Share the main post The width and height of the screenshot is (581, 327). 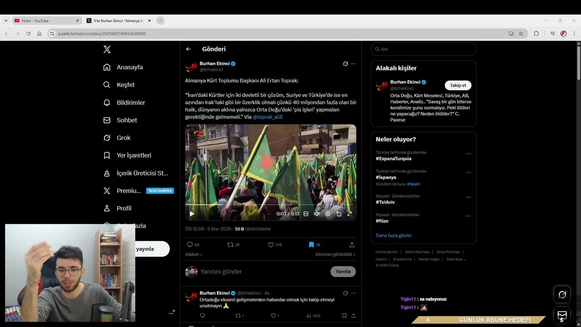(x=352, y=245)
